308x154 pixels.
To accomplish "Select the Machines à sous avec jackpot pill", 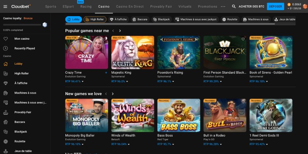I will (196, 20).
